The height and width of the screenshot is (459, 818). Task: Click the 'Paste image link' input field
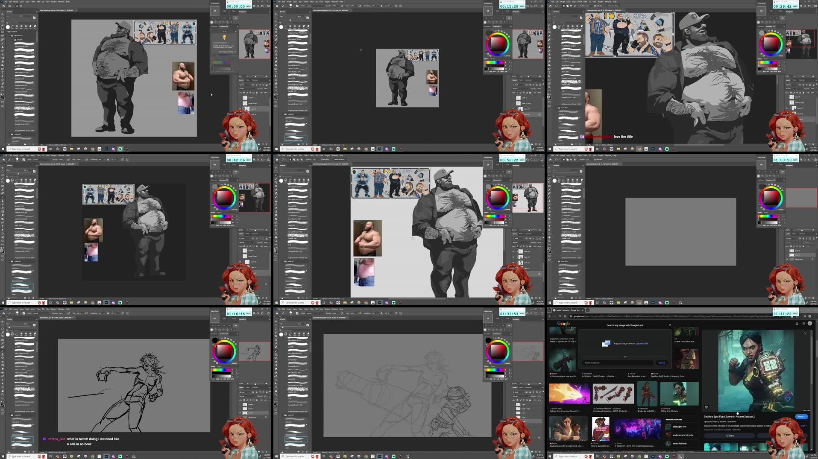[x=617, y=363]
